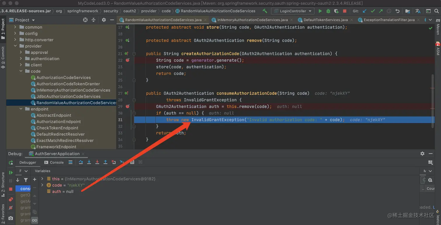
Task: Click the Git Push green arrow
Action: [381, 11]
